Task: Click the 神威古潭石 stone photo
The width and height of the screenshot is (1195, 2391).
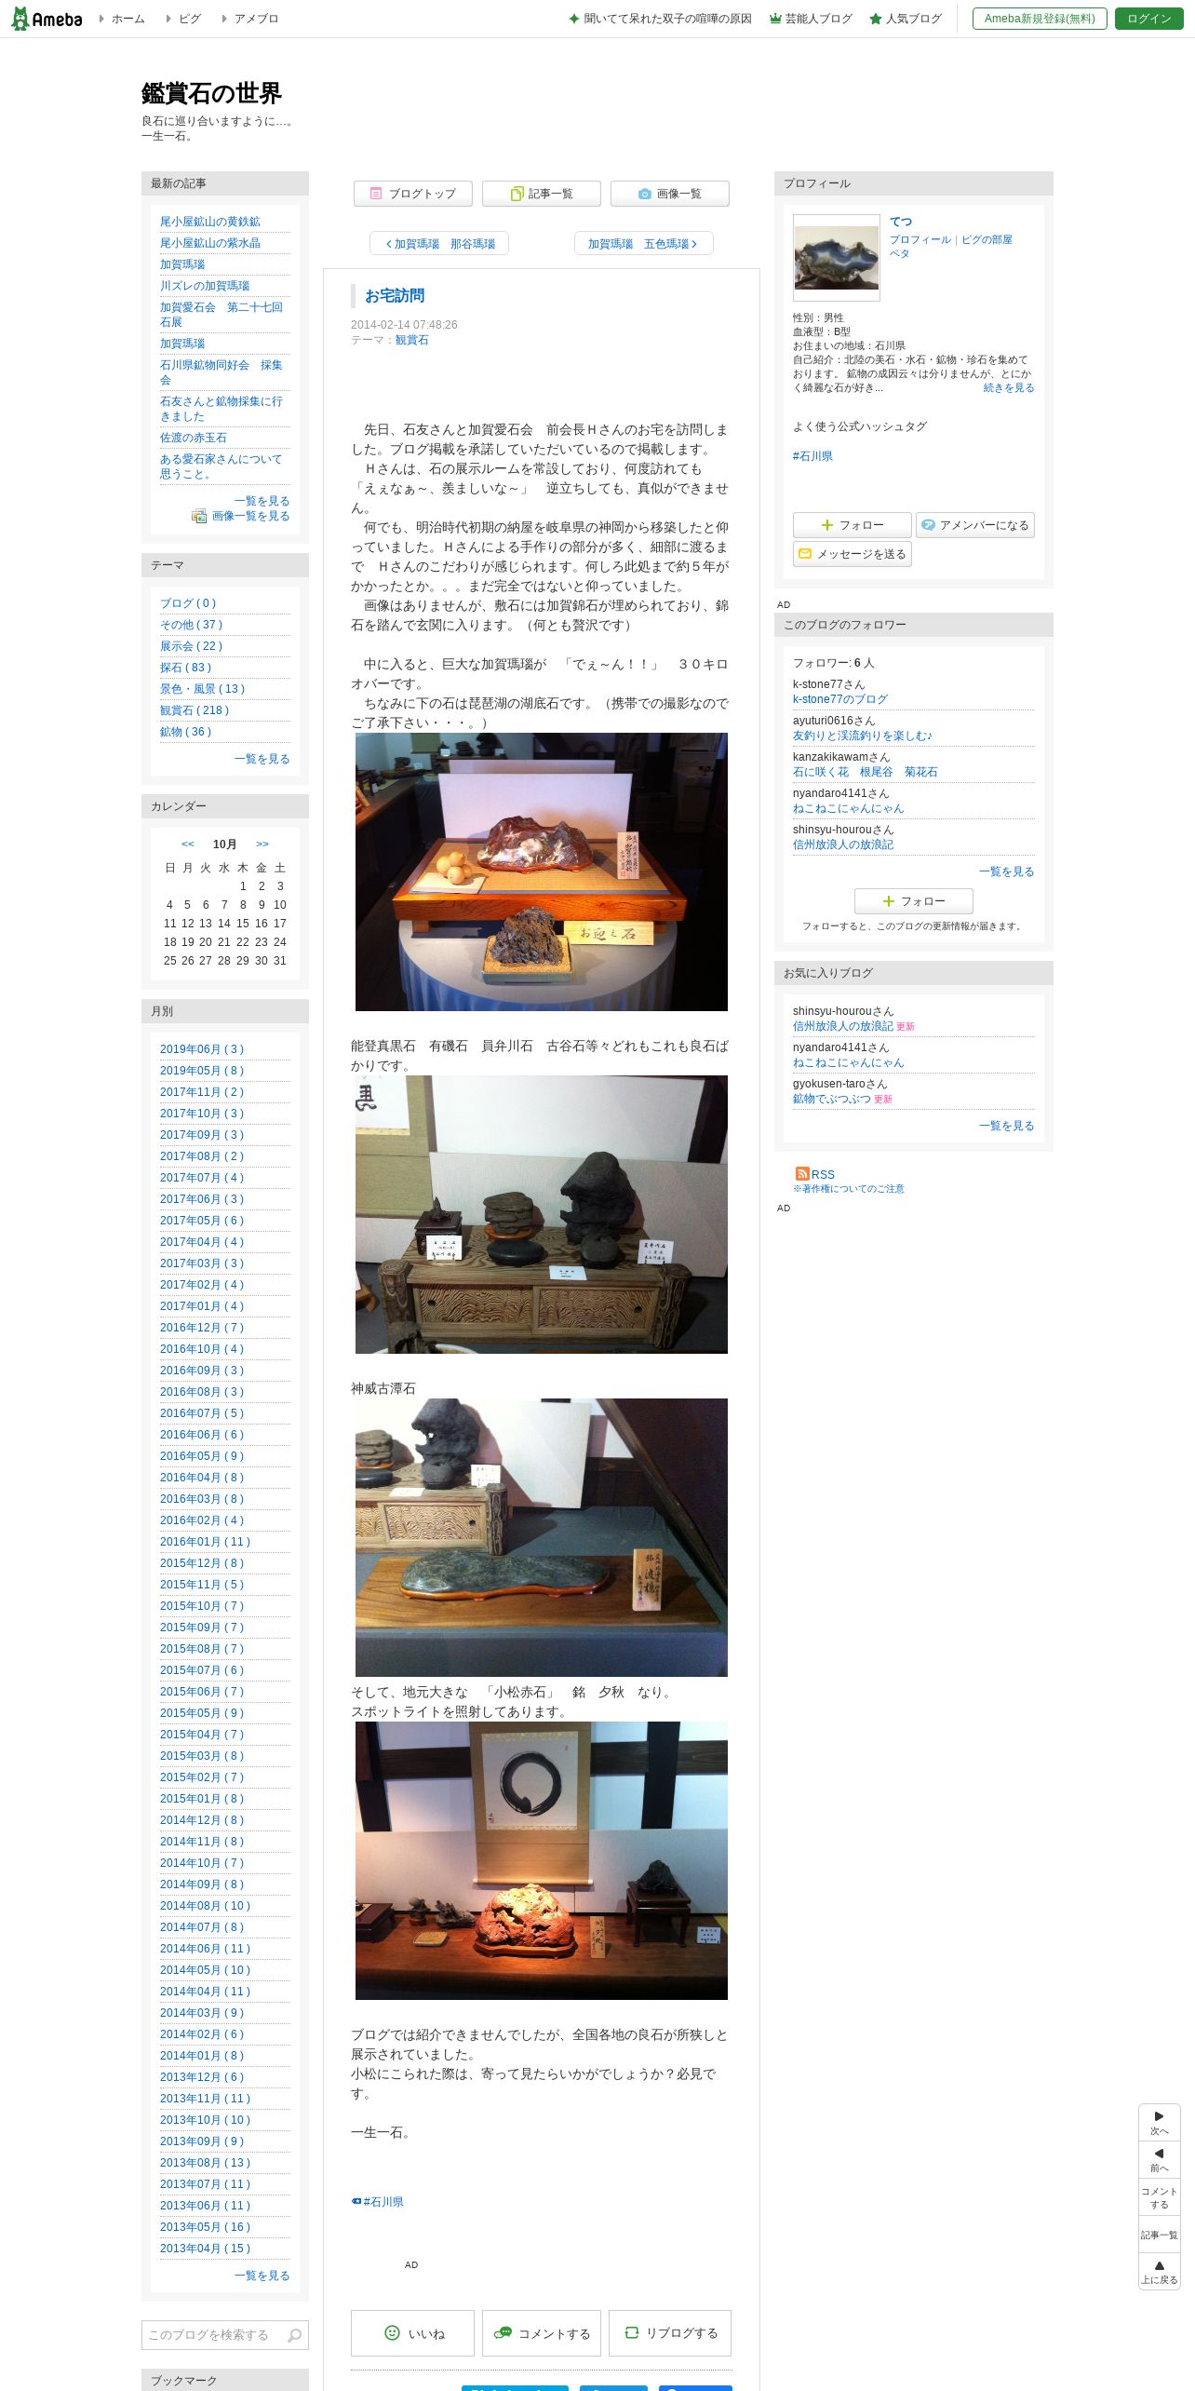Action: [542, 1537]
